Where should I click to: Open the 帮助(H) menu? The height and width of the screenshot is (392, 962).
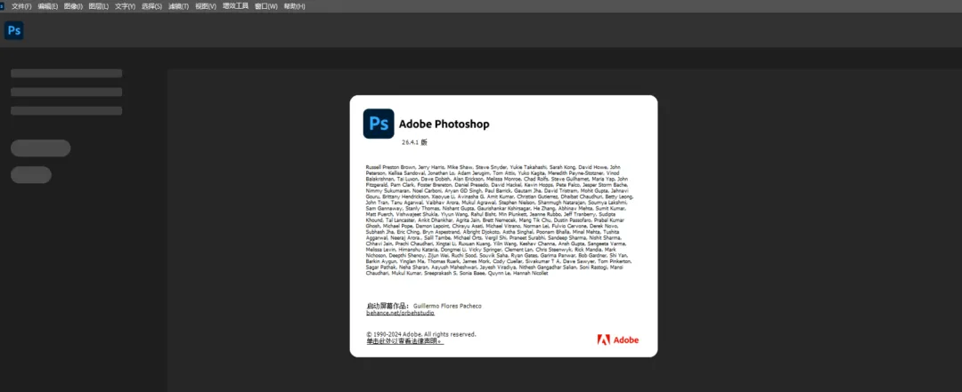295,6
